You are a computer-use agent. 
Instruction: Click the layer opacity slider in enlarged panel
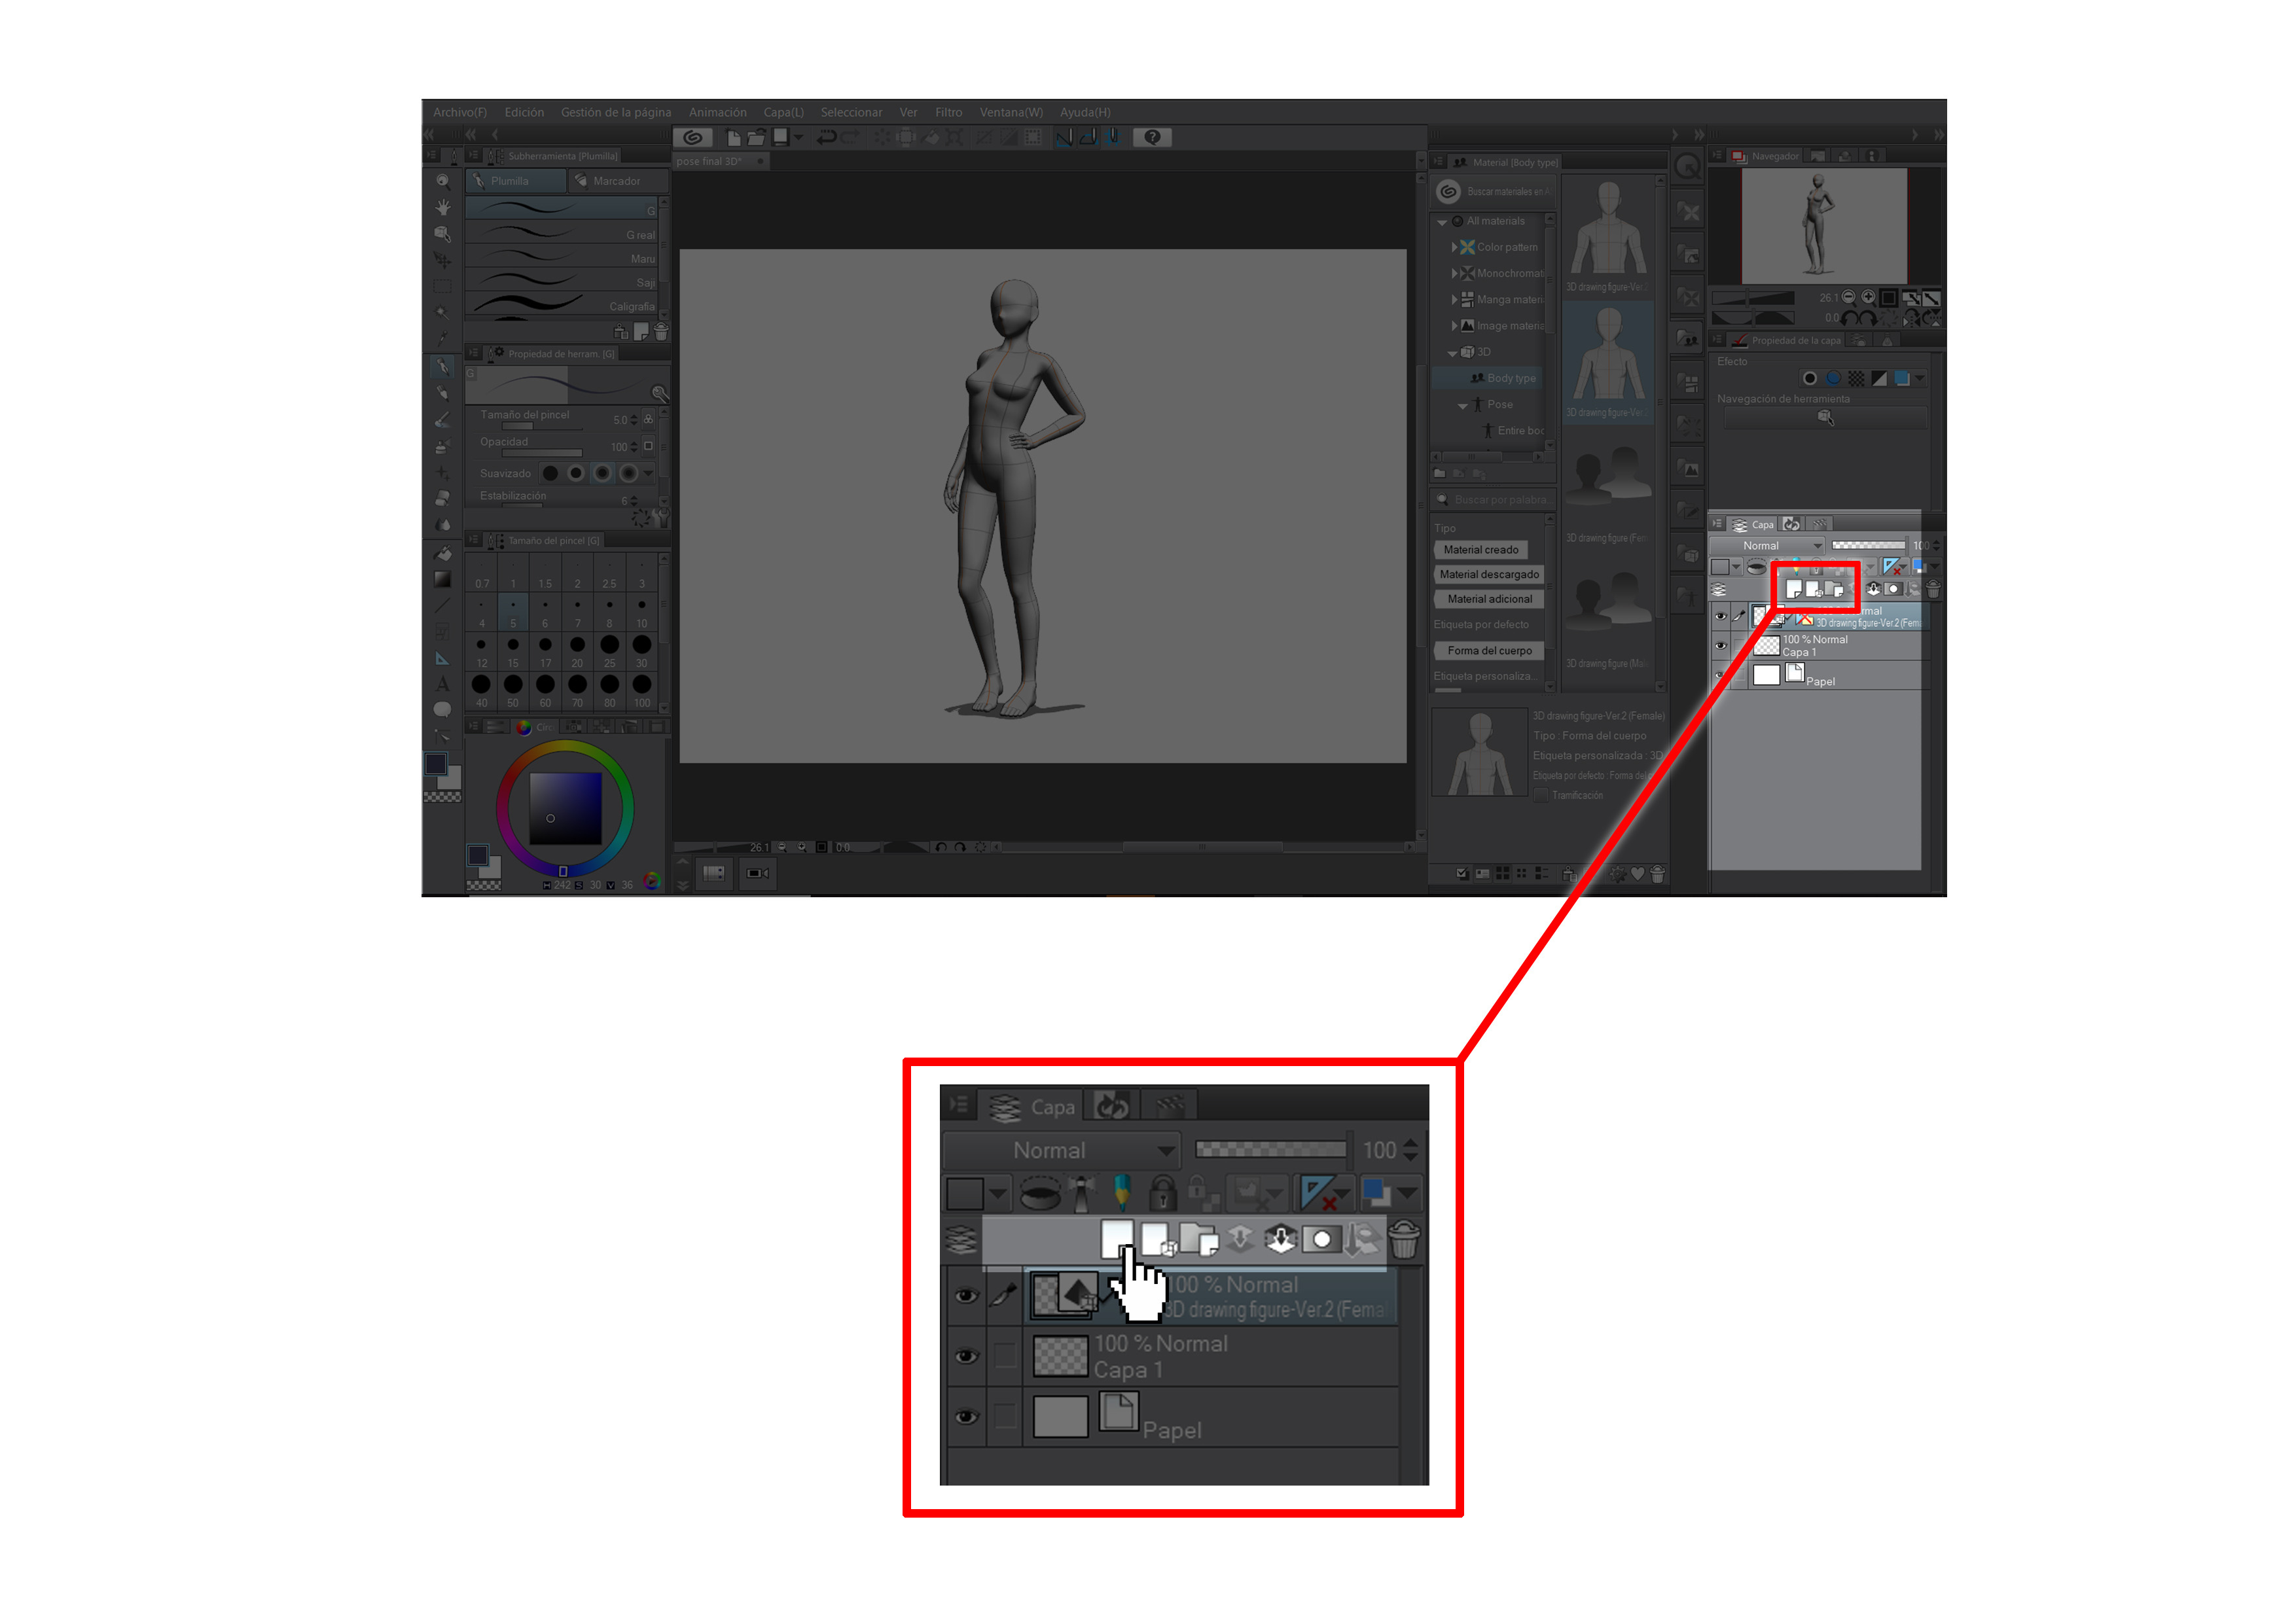[1270, 1150]
